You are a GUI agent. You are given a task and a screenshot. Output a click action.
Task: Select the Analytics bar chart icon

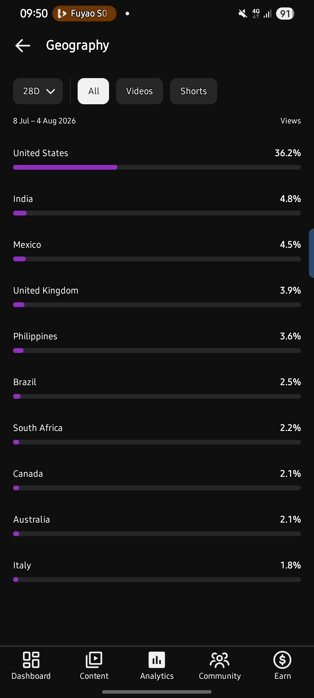point(157,660)
